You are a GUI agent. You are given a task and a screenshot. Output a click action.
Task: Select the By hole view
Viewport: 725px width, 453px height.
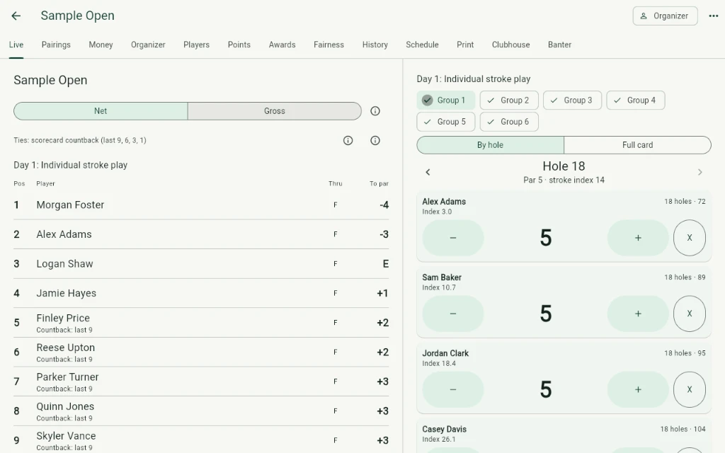pyautogui.click(x=490, y=144)
